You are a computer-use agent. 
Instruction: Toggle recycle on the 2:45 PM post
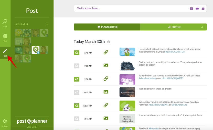coord(77,119)
